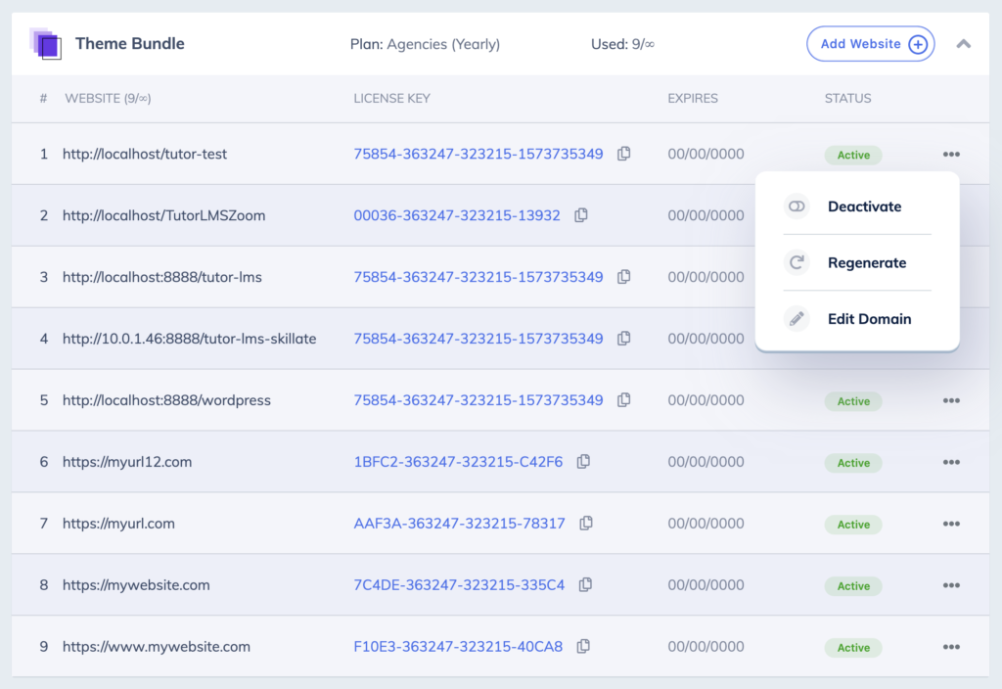The height and width of the screenshot is (689, 1002).
Task: Copy license key for https://myurl.com
Action: click(x=586, y=524)
